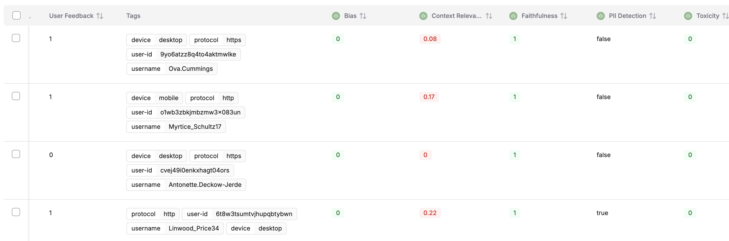Click the Toxicity evaluator robot icon

(x=688, y=16)
